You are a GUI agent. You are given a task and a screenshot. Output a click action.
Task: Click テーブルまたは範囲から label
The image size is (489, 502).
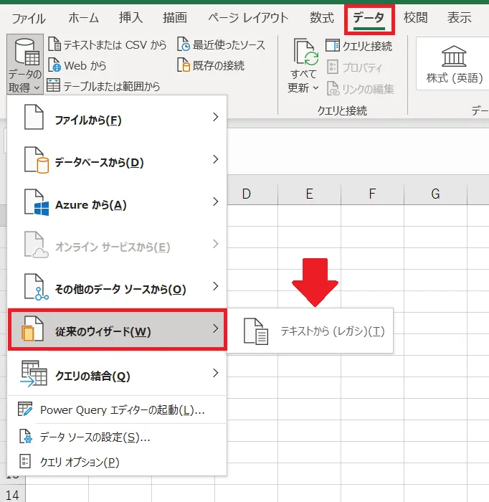(x=111, y=86)
